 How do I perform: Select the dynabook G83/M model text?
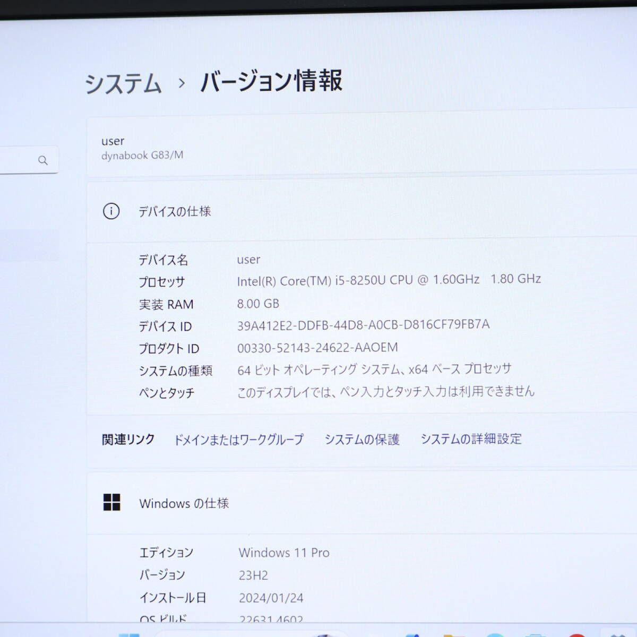point(142,155)
